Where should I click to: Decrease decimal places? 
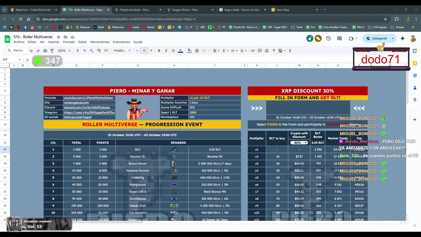click(91, 51)
